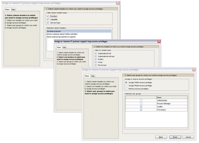Screen dimensions: 199x143
Task: Select Remove access privileges option
Action: (x=126, y=89)
